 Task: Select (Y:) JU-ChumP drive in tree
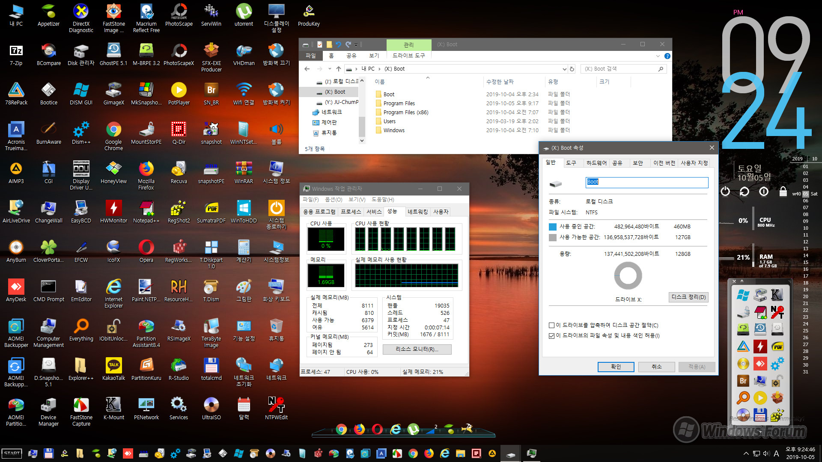pyautogui.click(x=337, y=102)
